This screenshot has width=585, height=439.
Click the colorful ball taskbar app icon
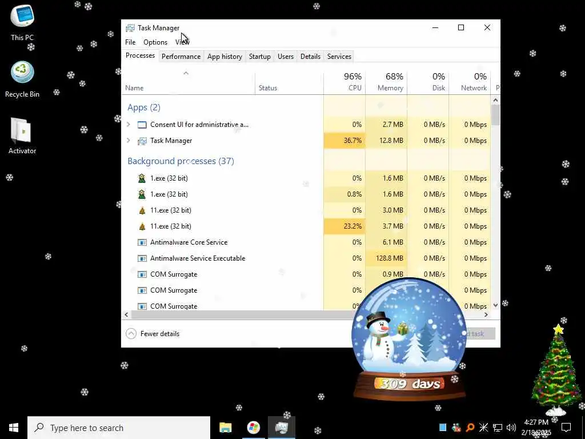point(253,428)
